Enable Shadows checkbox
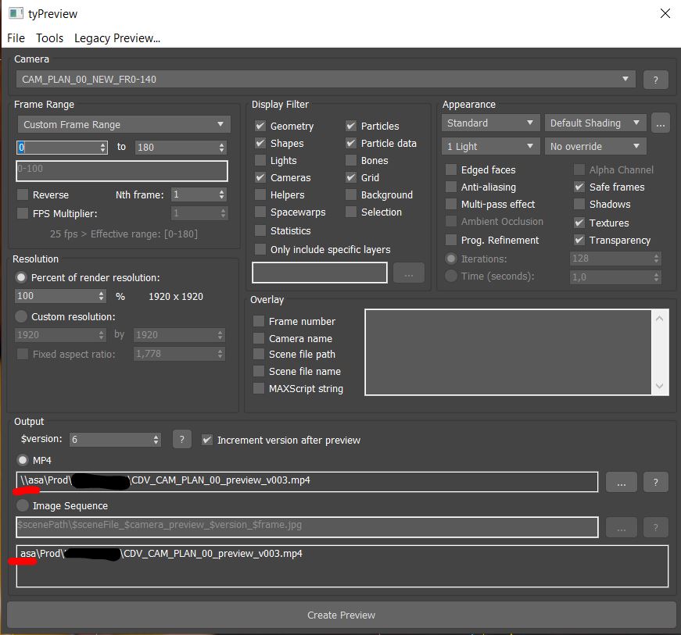This screenshot has width=681, height=635. [579, 204]
